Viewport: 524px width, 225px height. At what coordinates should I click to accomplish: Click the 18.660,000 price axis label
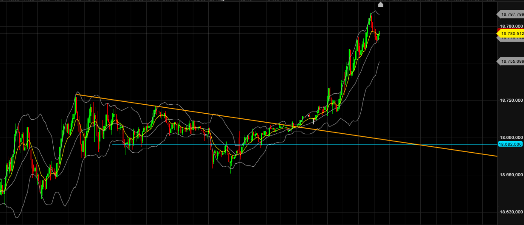[x=511, y=175]
